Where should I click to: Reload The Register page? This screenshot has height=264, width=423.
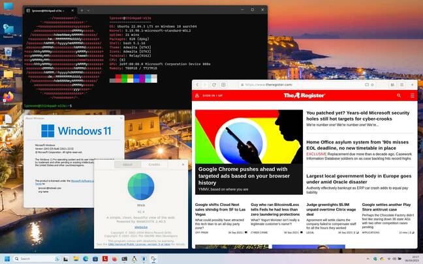pos(212,85)
